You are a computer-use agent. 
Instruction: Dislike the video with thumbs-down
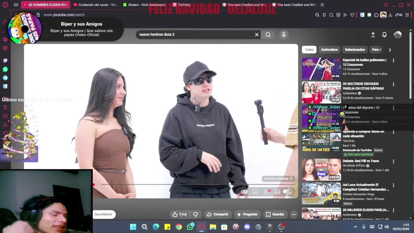click(196, 214)
